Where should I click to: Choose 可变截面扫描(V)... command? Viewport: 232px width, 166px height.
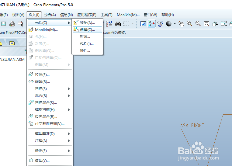50,124
